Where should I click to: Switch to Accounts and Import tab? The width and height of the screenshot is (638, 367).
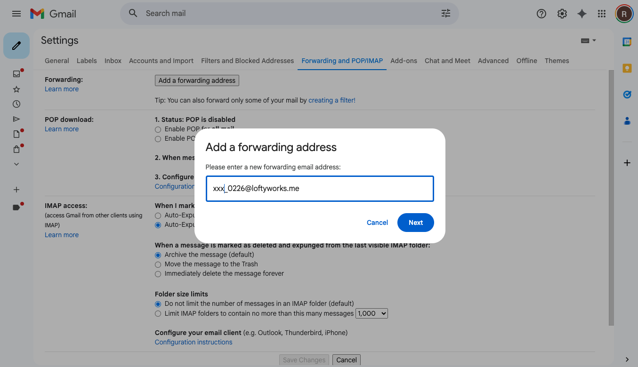[x=161, y=61]
